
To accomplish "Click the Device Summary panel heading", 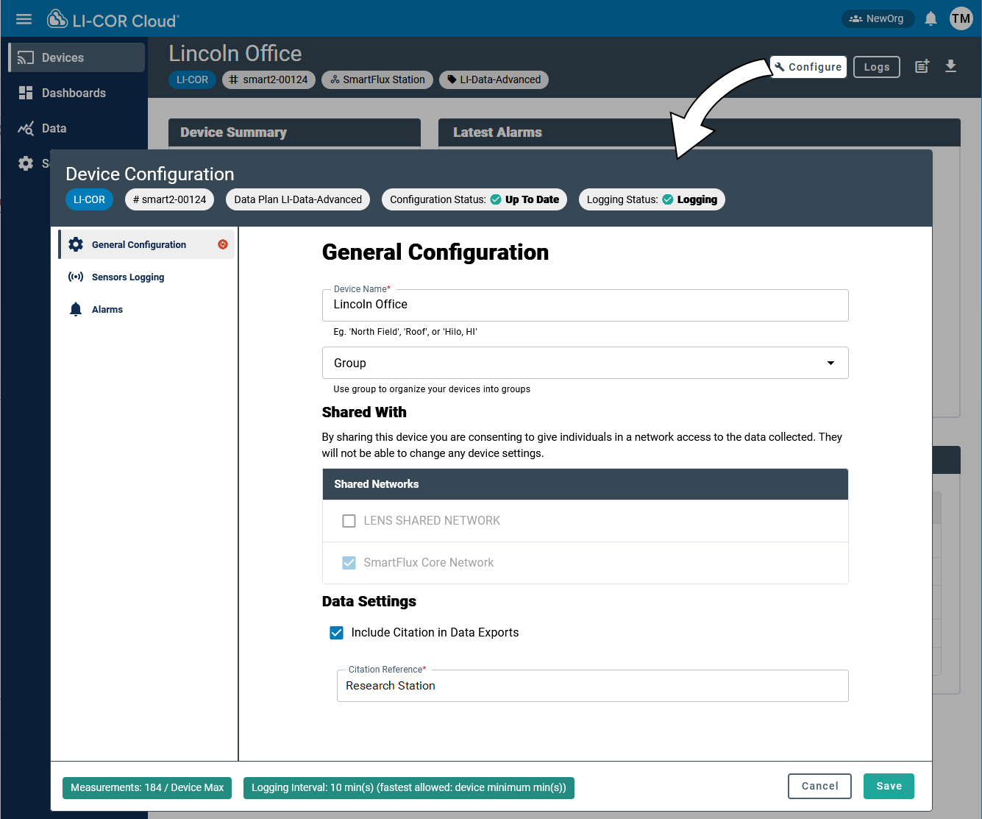I will tap(233, 132).
